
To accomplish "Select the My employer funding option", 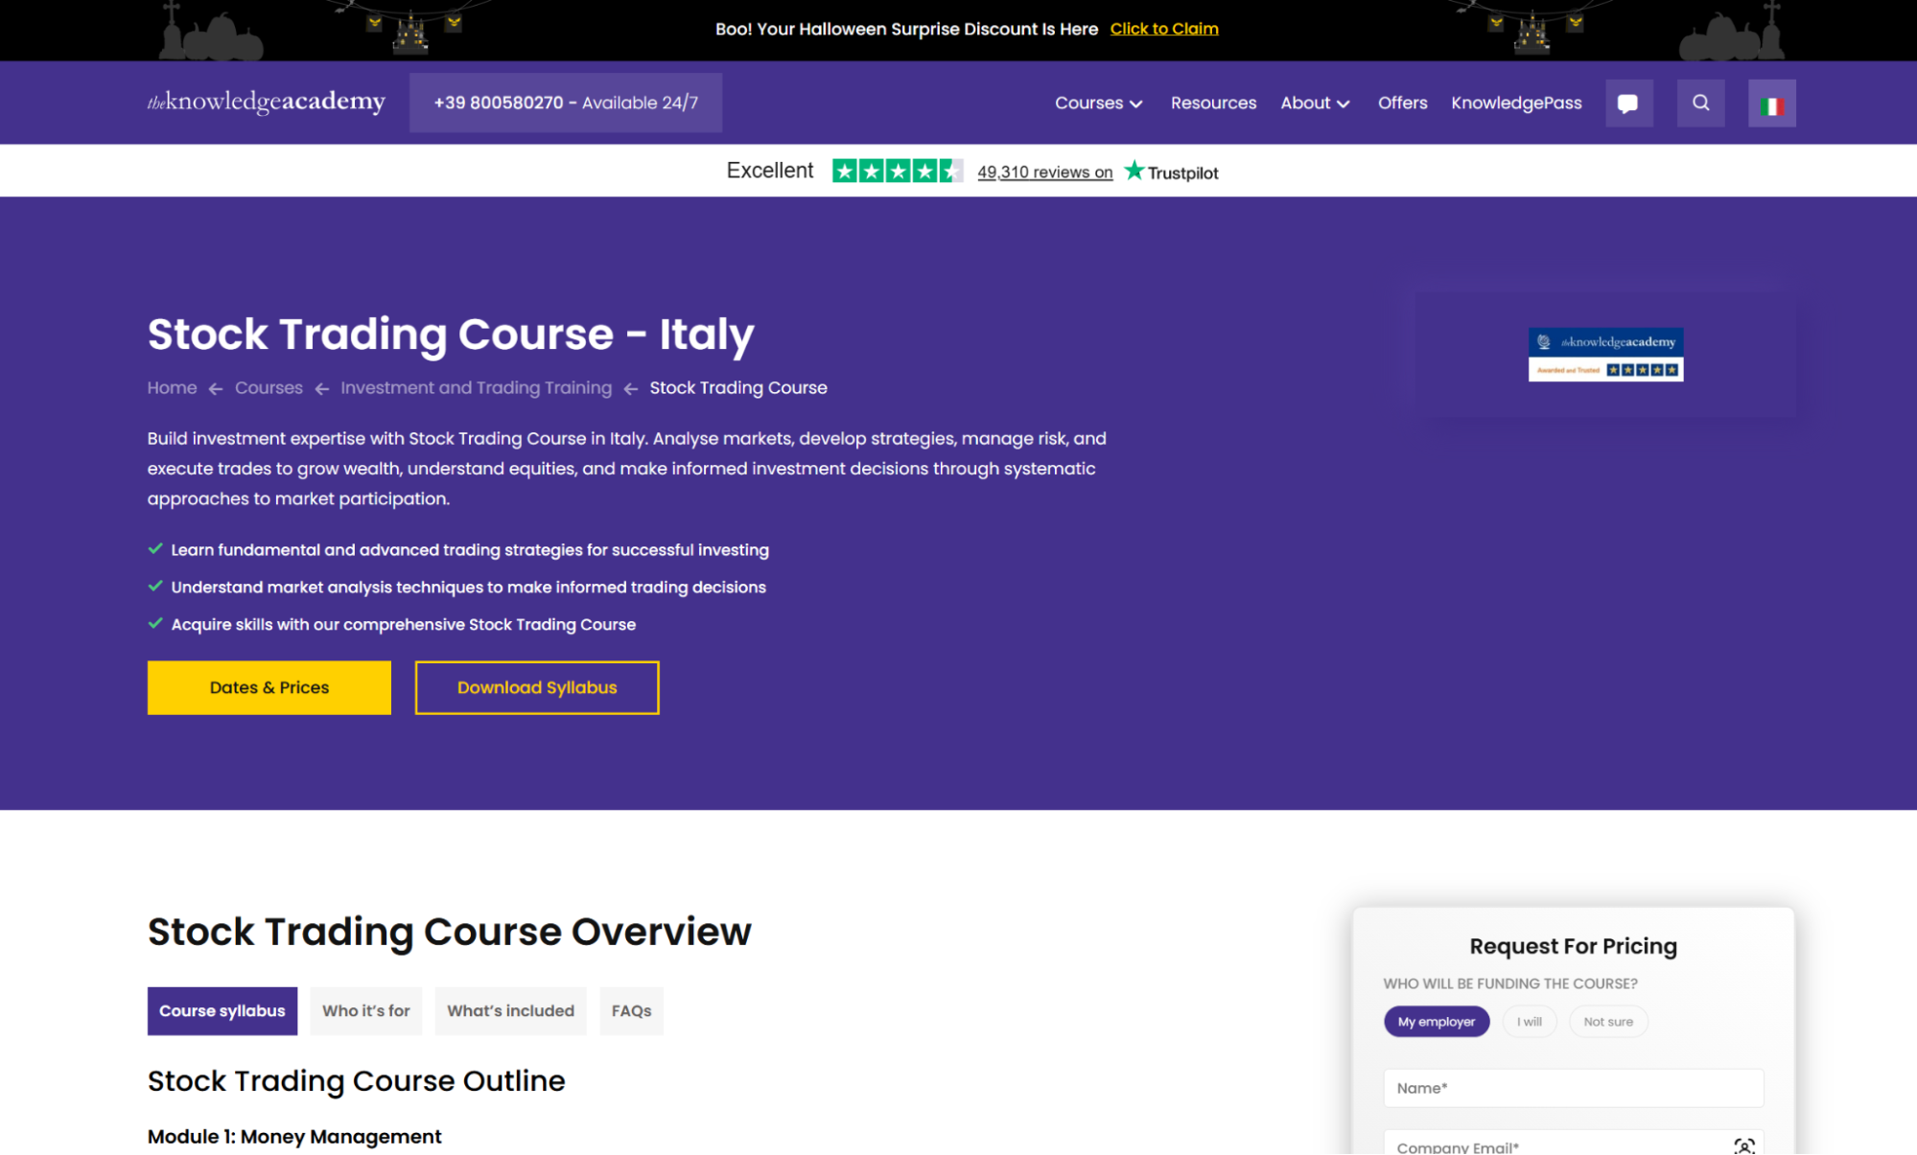I will tap(1436, 1022).
